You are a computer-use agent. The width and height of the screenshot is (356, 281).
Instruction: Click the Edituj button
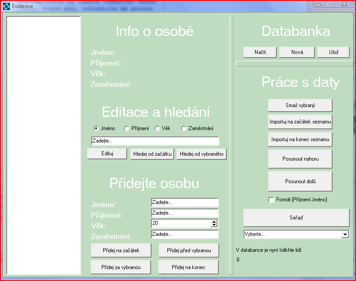[107, 154]
